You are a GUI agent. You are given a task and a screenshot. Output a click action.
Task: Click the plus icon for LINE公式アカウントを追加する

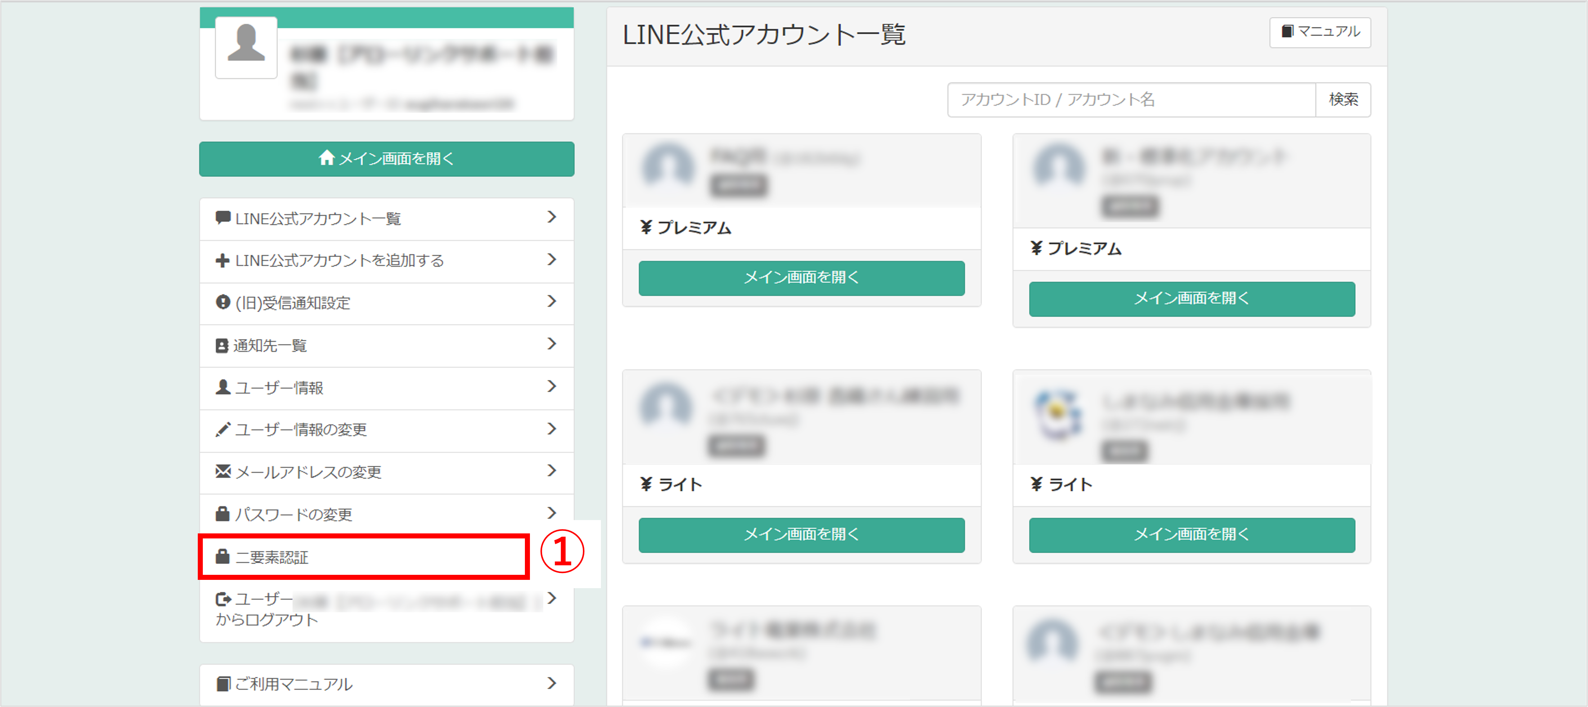(223, 260)
